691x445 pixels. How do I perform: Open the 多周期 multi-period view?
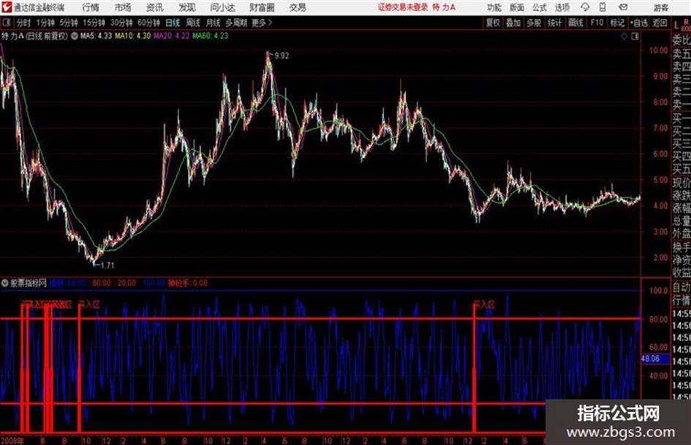pos(236,23)
